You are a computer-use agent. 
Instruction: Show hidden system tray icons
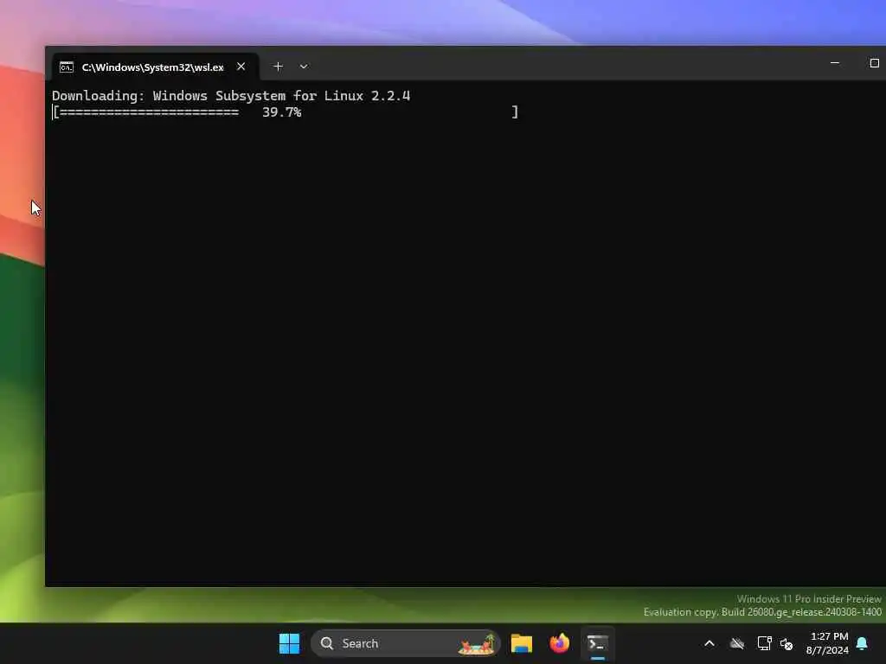pyautogui.click(x=709, y=643)
